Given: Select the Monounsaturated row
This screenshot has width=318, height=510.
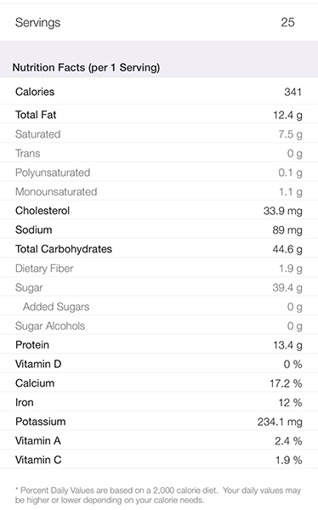Looking at the screenshot, I should 159,191.
